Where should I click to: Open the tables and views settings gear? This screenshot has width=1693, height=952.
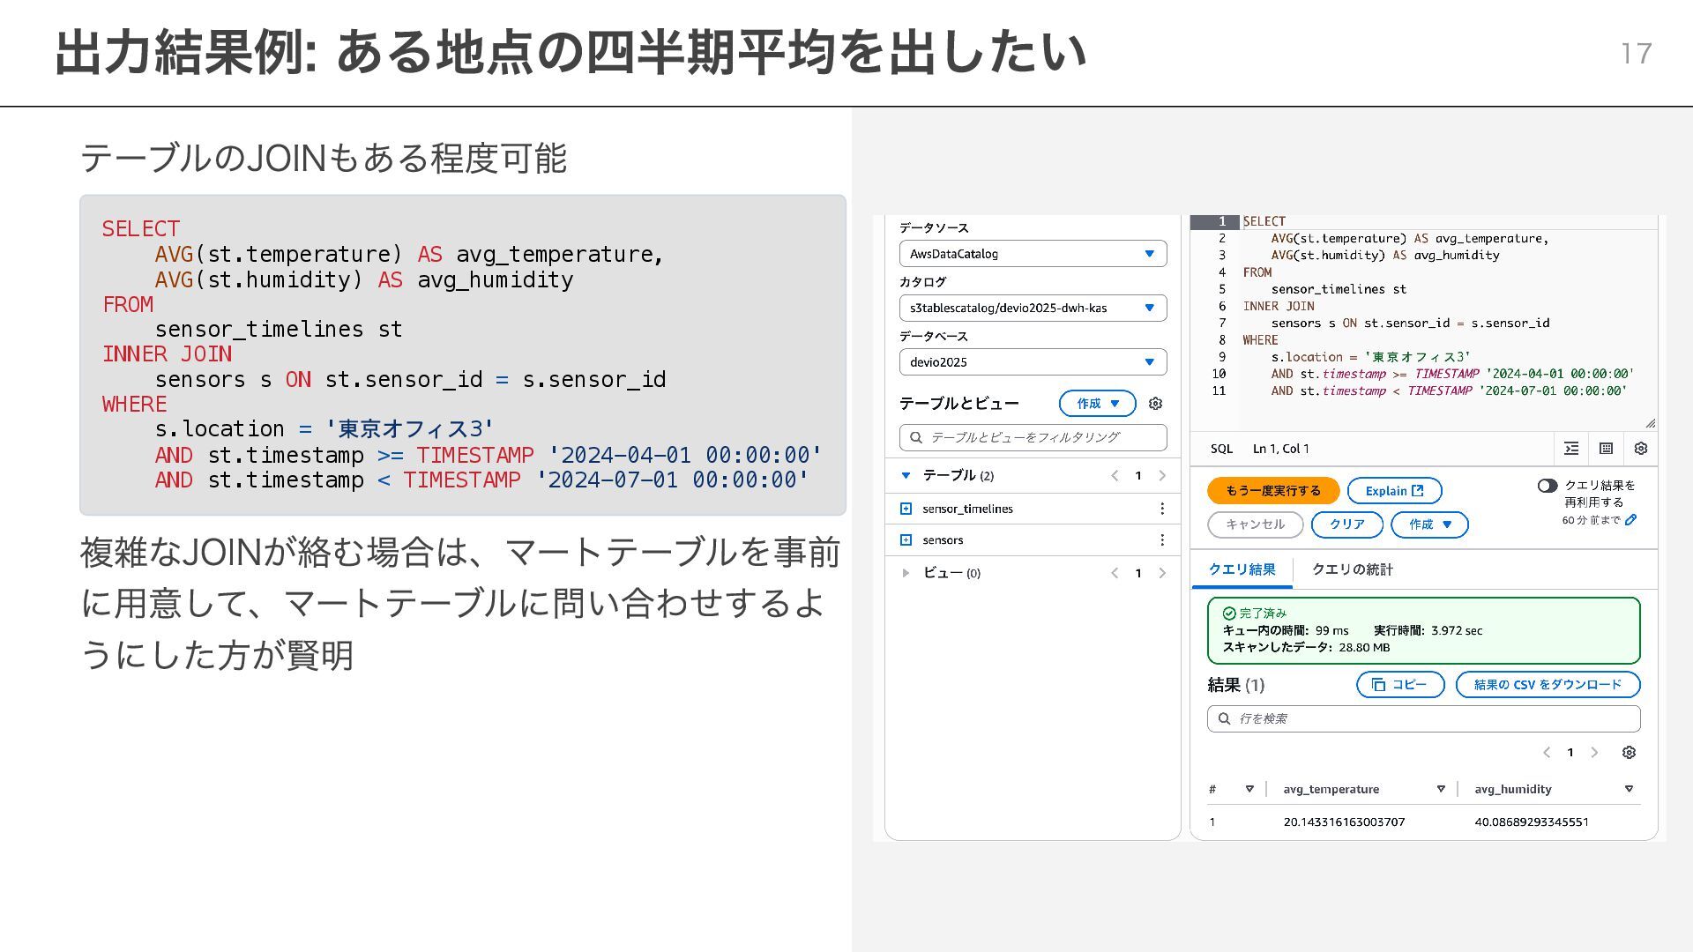[x=1155, y=404]
